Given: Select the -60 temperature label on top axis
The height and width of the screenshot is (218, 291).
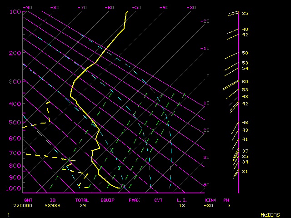Looking at the screenshot, I should (x=109, y=7).
